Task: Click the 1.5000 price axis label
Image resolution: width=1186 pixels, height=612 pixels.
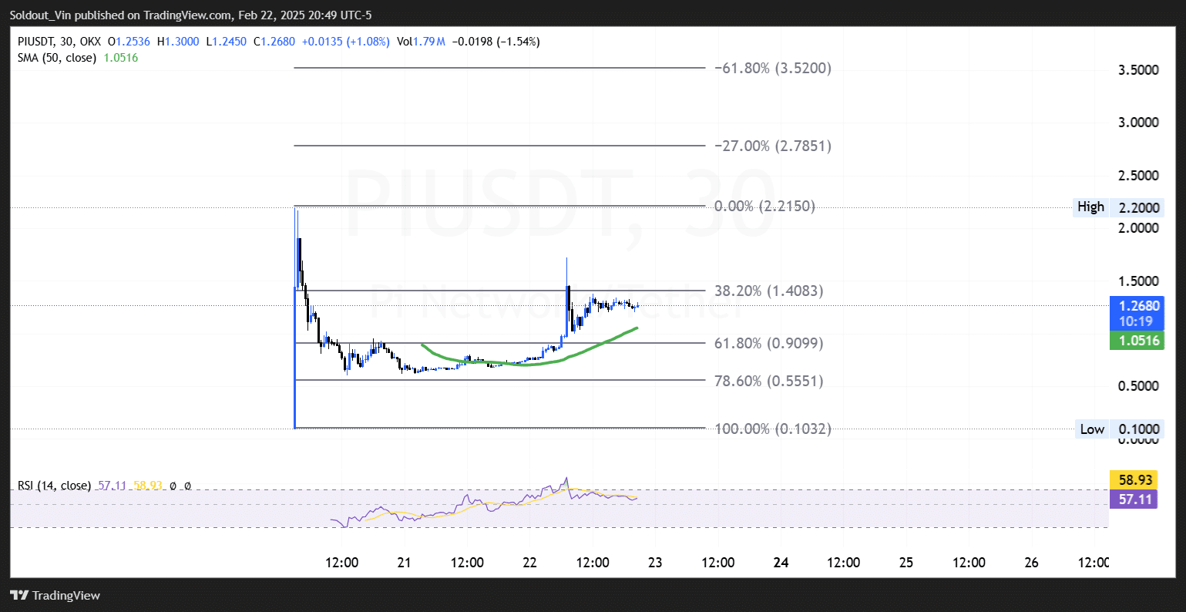Action: coord(1138,281)
